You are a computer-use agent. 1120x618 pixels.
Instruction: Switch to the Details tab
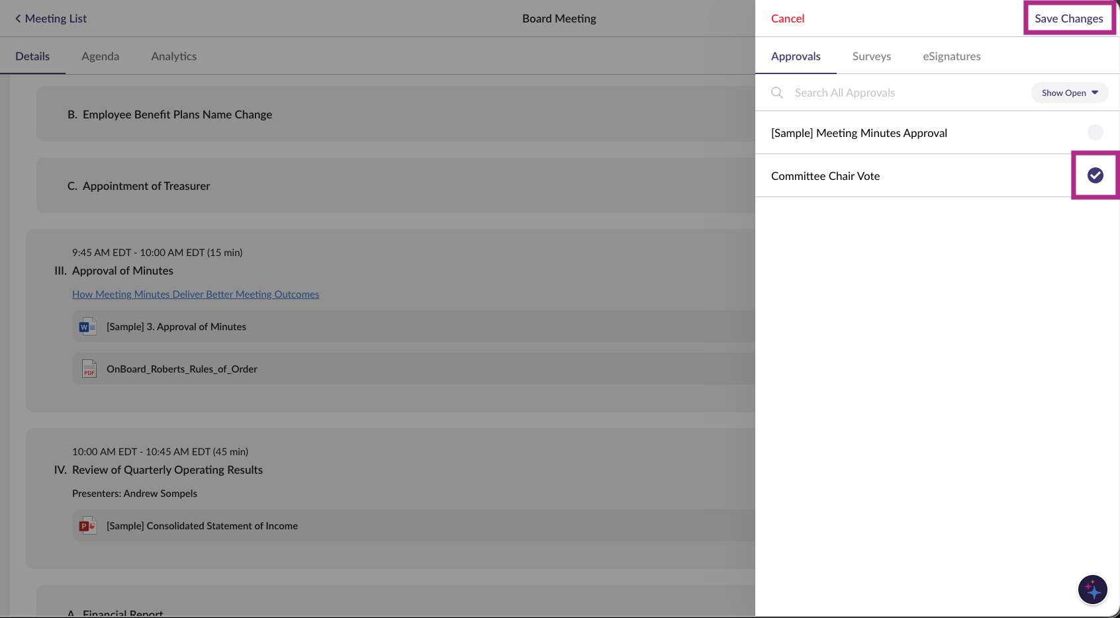pos(32,56)
